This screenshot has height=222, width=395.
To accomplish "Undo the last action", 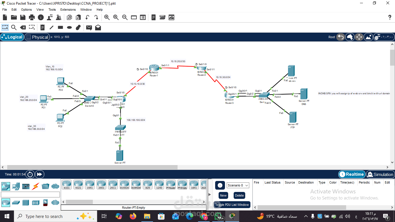I will [x=87, y=17].
